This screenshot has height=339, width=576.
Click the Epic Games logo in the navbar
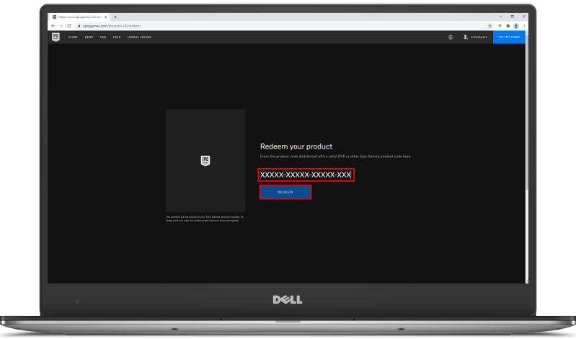pyautogui.click(x=56, y=37)
